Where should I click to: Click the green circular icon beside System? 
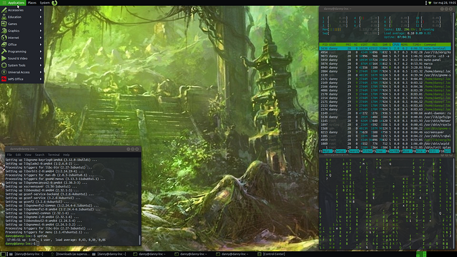coord(54,3)
